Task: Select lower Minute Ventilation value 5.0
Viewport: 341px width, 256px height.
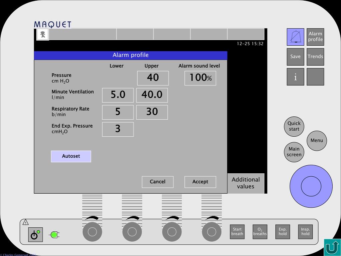Action: pos(118,95)
